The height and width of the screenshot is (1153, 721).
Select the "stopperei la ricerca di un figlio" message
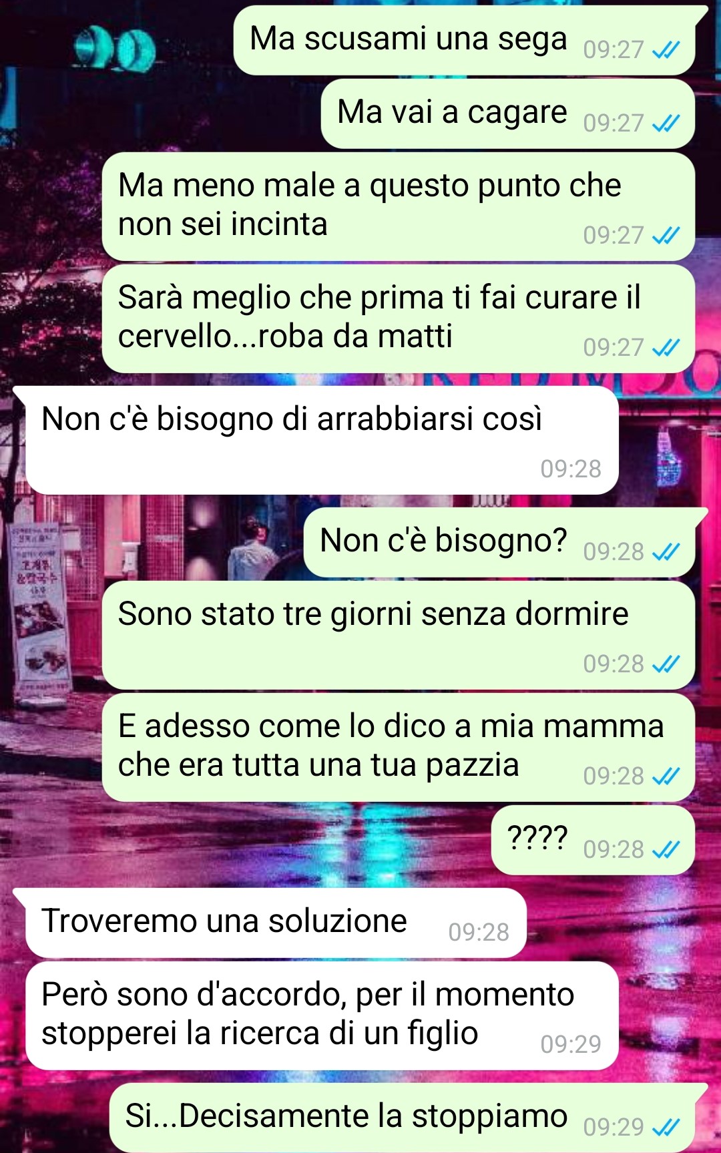316,1015
